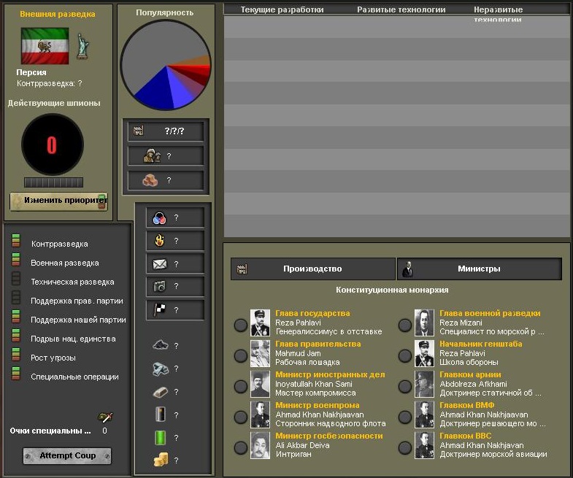Click the Изменить приоритет button
Image resolution: width=573 pixels, height=478 pixels.
tap(58, 200)
